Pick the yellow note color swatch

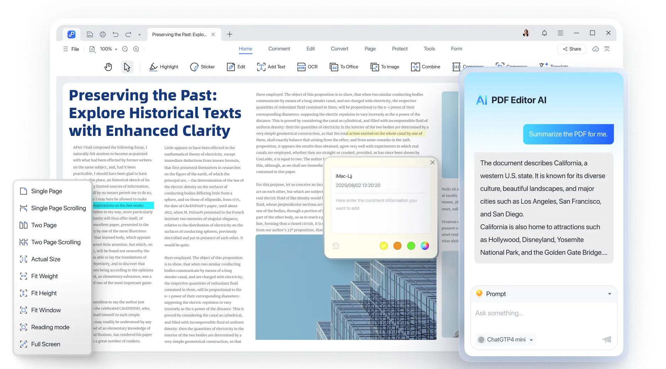point(384,246)
